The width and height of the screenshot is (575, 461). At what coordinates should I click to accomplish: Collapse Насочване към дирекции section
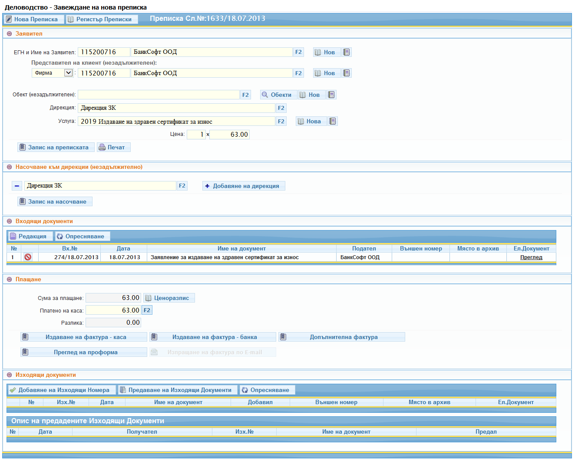click(10, 167)
